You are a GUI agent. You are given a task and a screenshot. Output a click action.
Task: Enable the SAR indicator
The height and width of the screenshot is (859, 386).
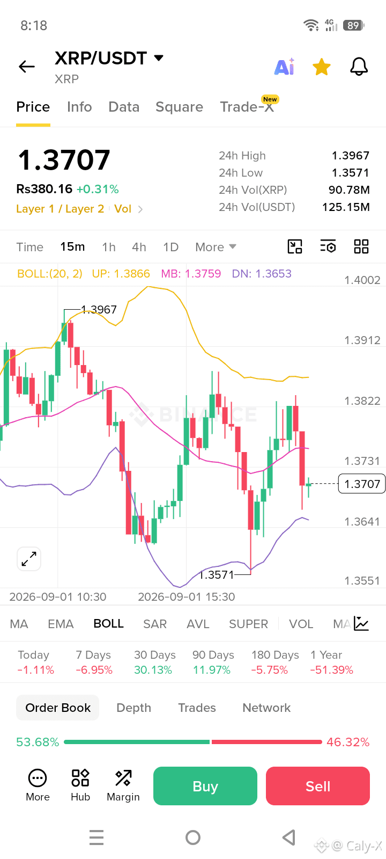[155, 624]
